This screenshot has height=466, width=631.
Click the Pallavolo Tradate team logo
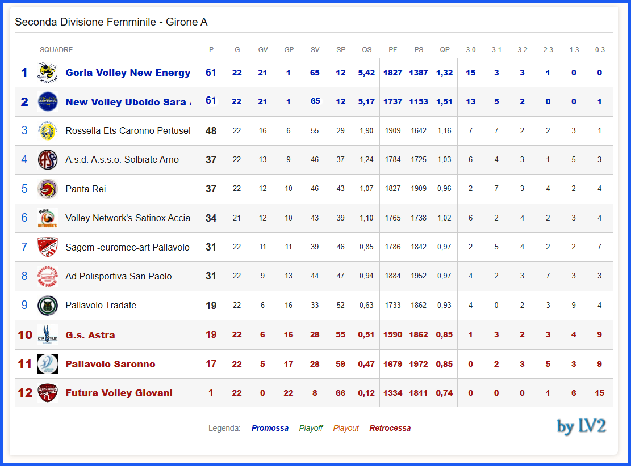tap(48, 306)
